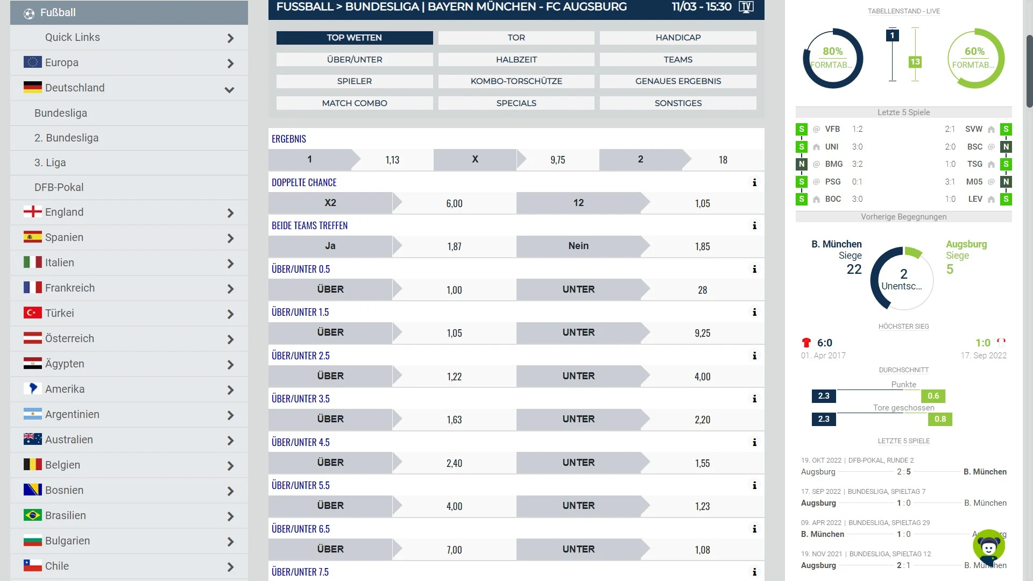Viewport: 1033px width, 581px height.
Task: Expand the England chevron
Action: coord(230,213)
